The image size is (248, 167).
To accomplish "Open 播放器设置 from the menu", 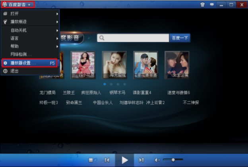I will pos(30,63).
